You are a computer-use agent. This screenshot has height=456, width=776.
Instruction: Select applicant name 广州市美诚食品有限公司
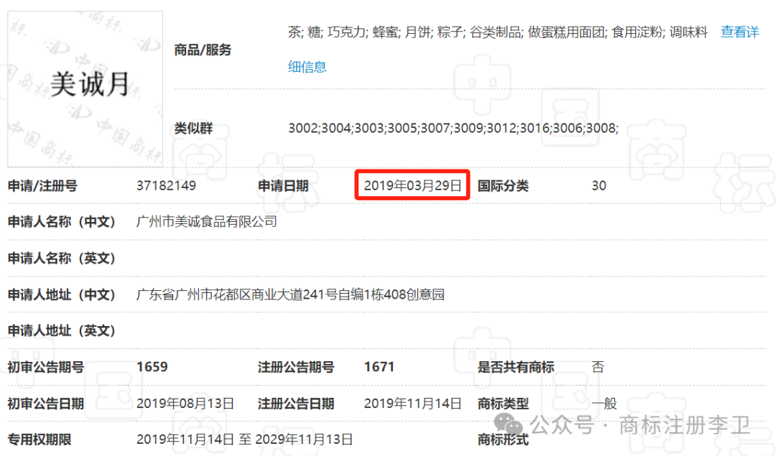point(207,222)
